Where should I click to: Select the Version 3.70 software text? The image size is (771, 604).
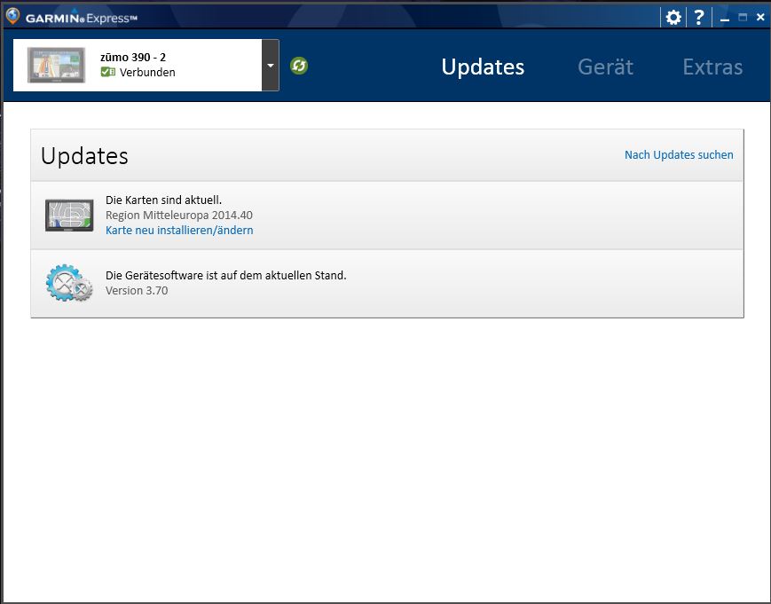(x=137, y=290)
